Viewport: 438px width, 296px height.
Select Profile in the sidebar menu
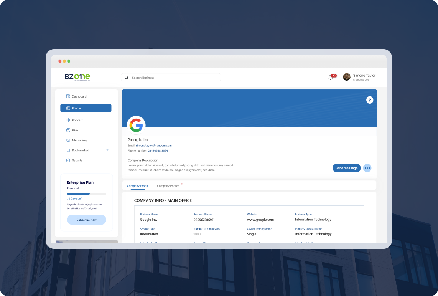tap(86, 108)
